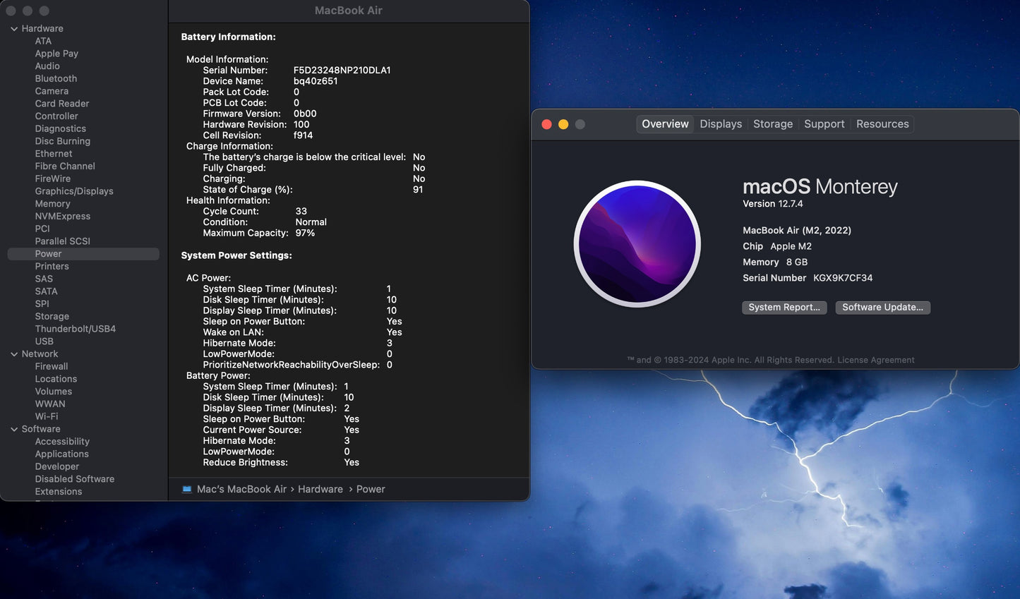Select the Support tab
Screen dimensions: 1020x599
(x=824, y=124)
